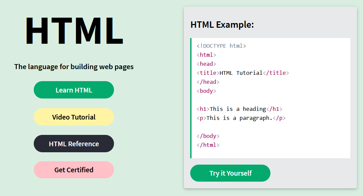The height and width of the screenshot is (196, 363).
Task: Click the 'HTML Tutorial' title code line
Action: point(243,73)
